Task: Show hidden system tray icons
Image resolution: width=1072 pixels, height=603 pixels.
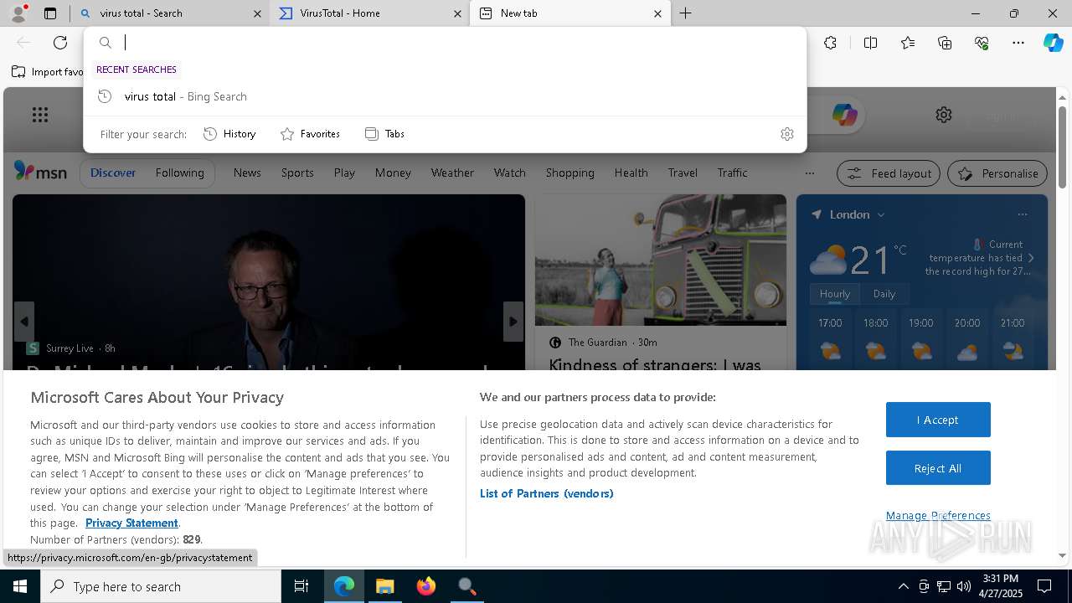Action: 903,586
